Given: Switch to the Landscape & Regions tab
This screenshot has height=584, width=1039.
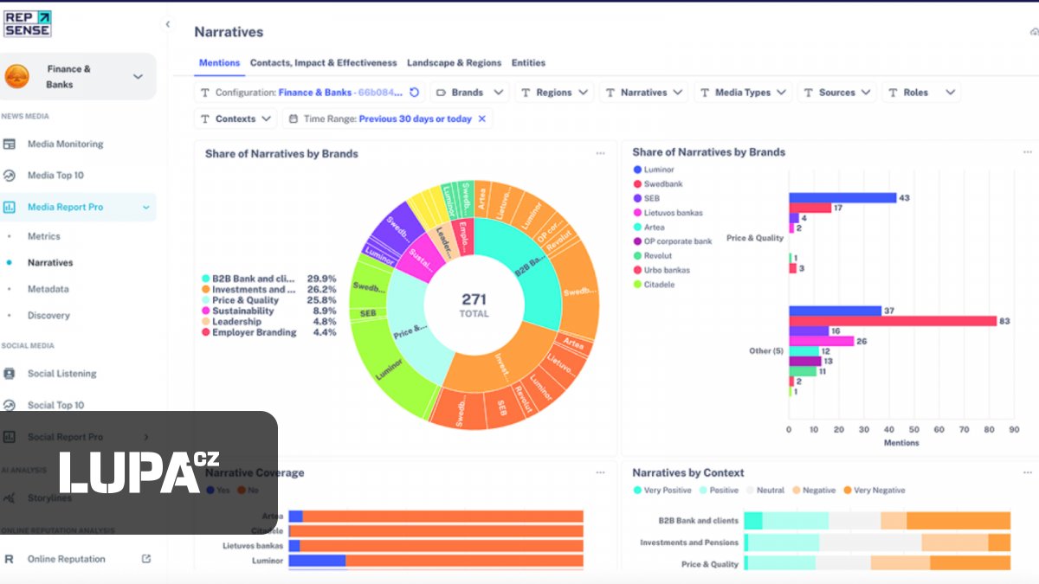Looking at the screenshot, I should click(454, 63).
